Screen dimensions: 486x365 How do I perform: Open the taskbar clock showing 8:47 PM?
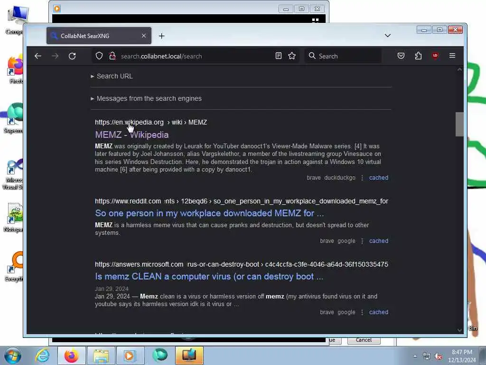[x=462, y=356]
